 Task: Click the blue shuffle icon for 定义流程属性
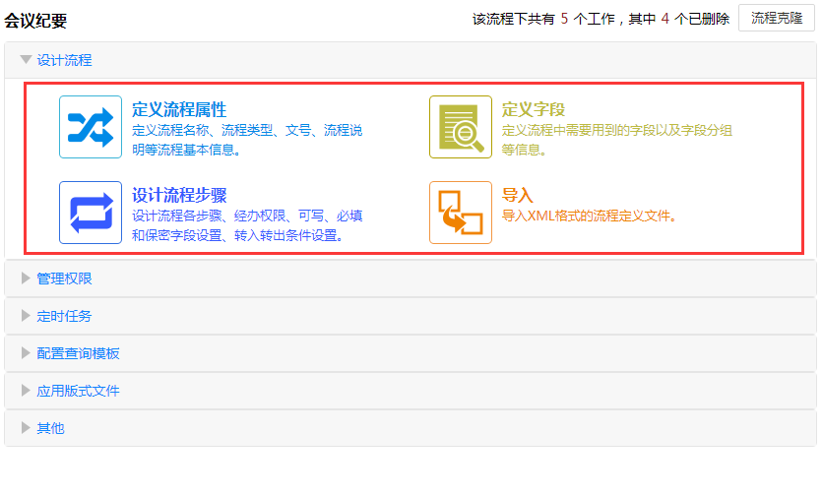(91, 127)
